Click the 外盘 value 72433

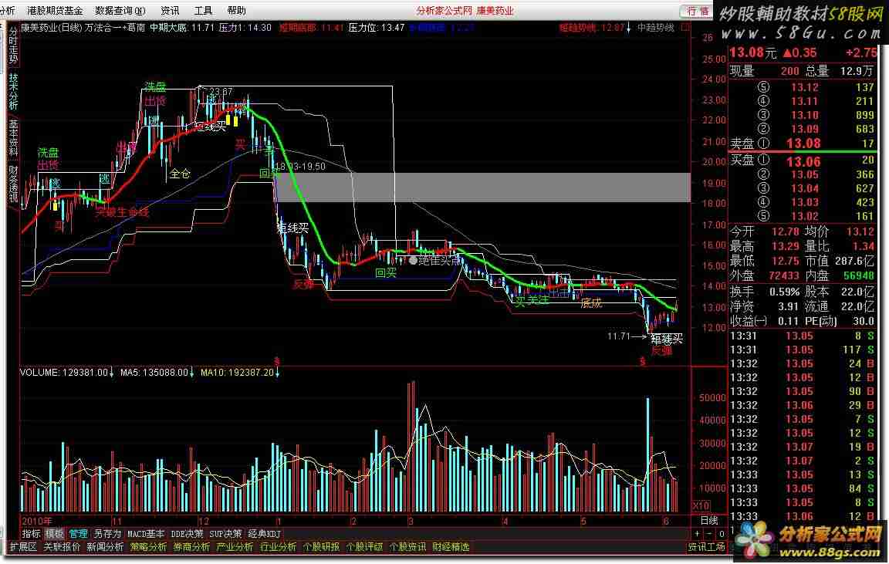(x=783, y=275)
